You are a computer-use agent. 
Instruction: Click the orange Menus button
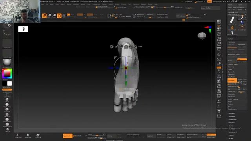pyautogui.click(x=209, y=2)
